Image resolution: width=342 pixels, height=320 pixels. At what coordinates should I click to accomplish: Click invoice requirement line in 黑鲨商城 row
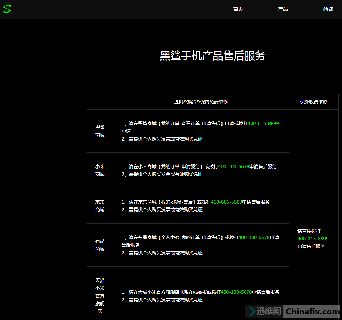point(162,139)
